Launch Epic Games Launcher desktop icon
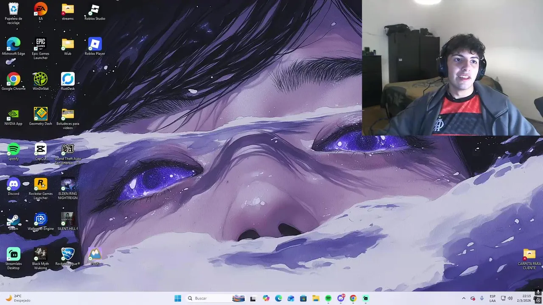This screenshot has width=543, height=305. click(41, 49)
